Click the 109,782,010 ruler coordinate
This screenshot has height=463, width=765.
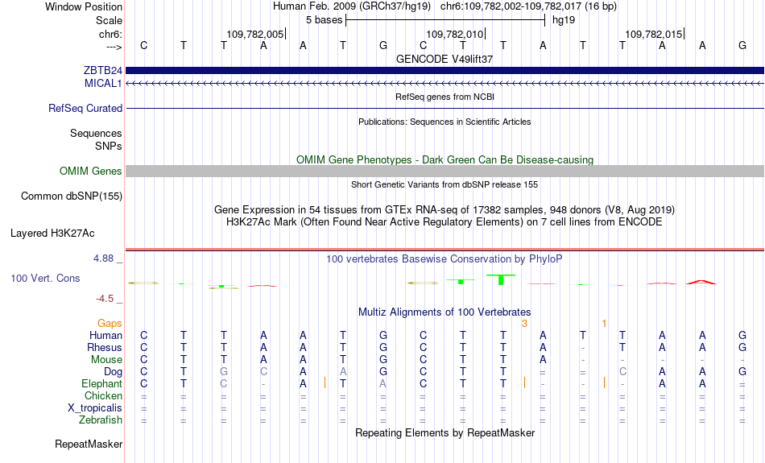455,34
